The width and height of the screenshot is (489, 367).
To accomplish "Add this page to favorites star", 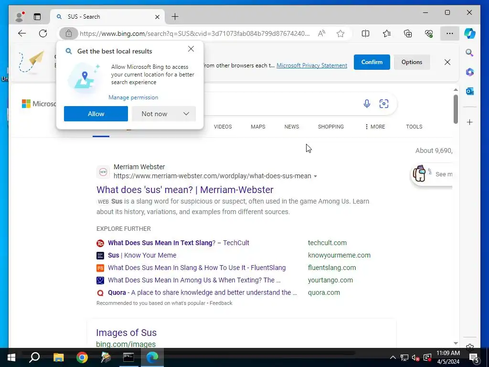I will click(x=340, y=33).
